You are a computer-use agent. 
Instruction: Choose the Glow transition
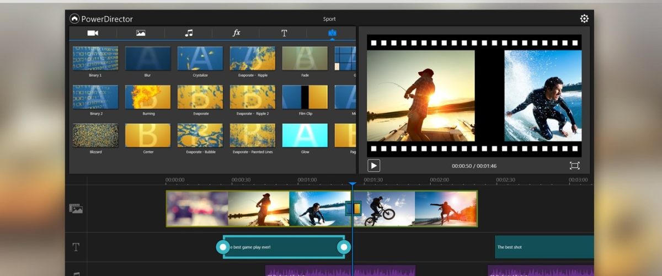(305, 135)
